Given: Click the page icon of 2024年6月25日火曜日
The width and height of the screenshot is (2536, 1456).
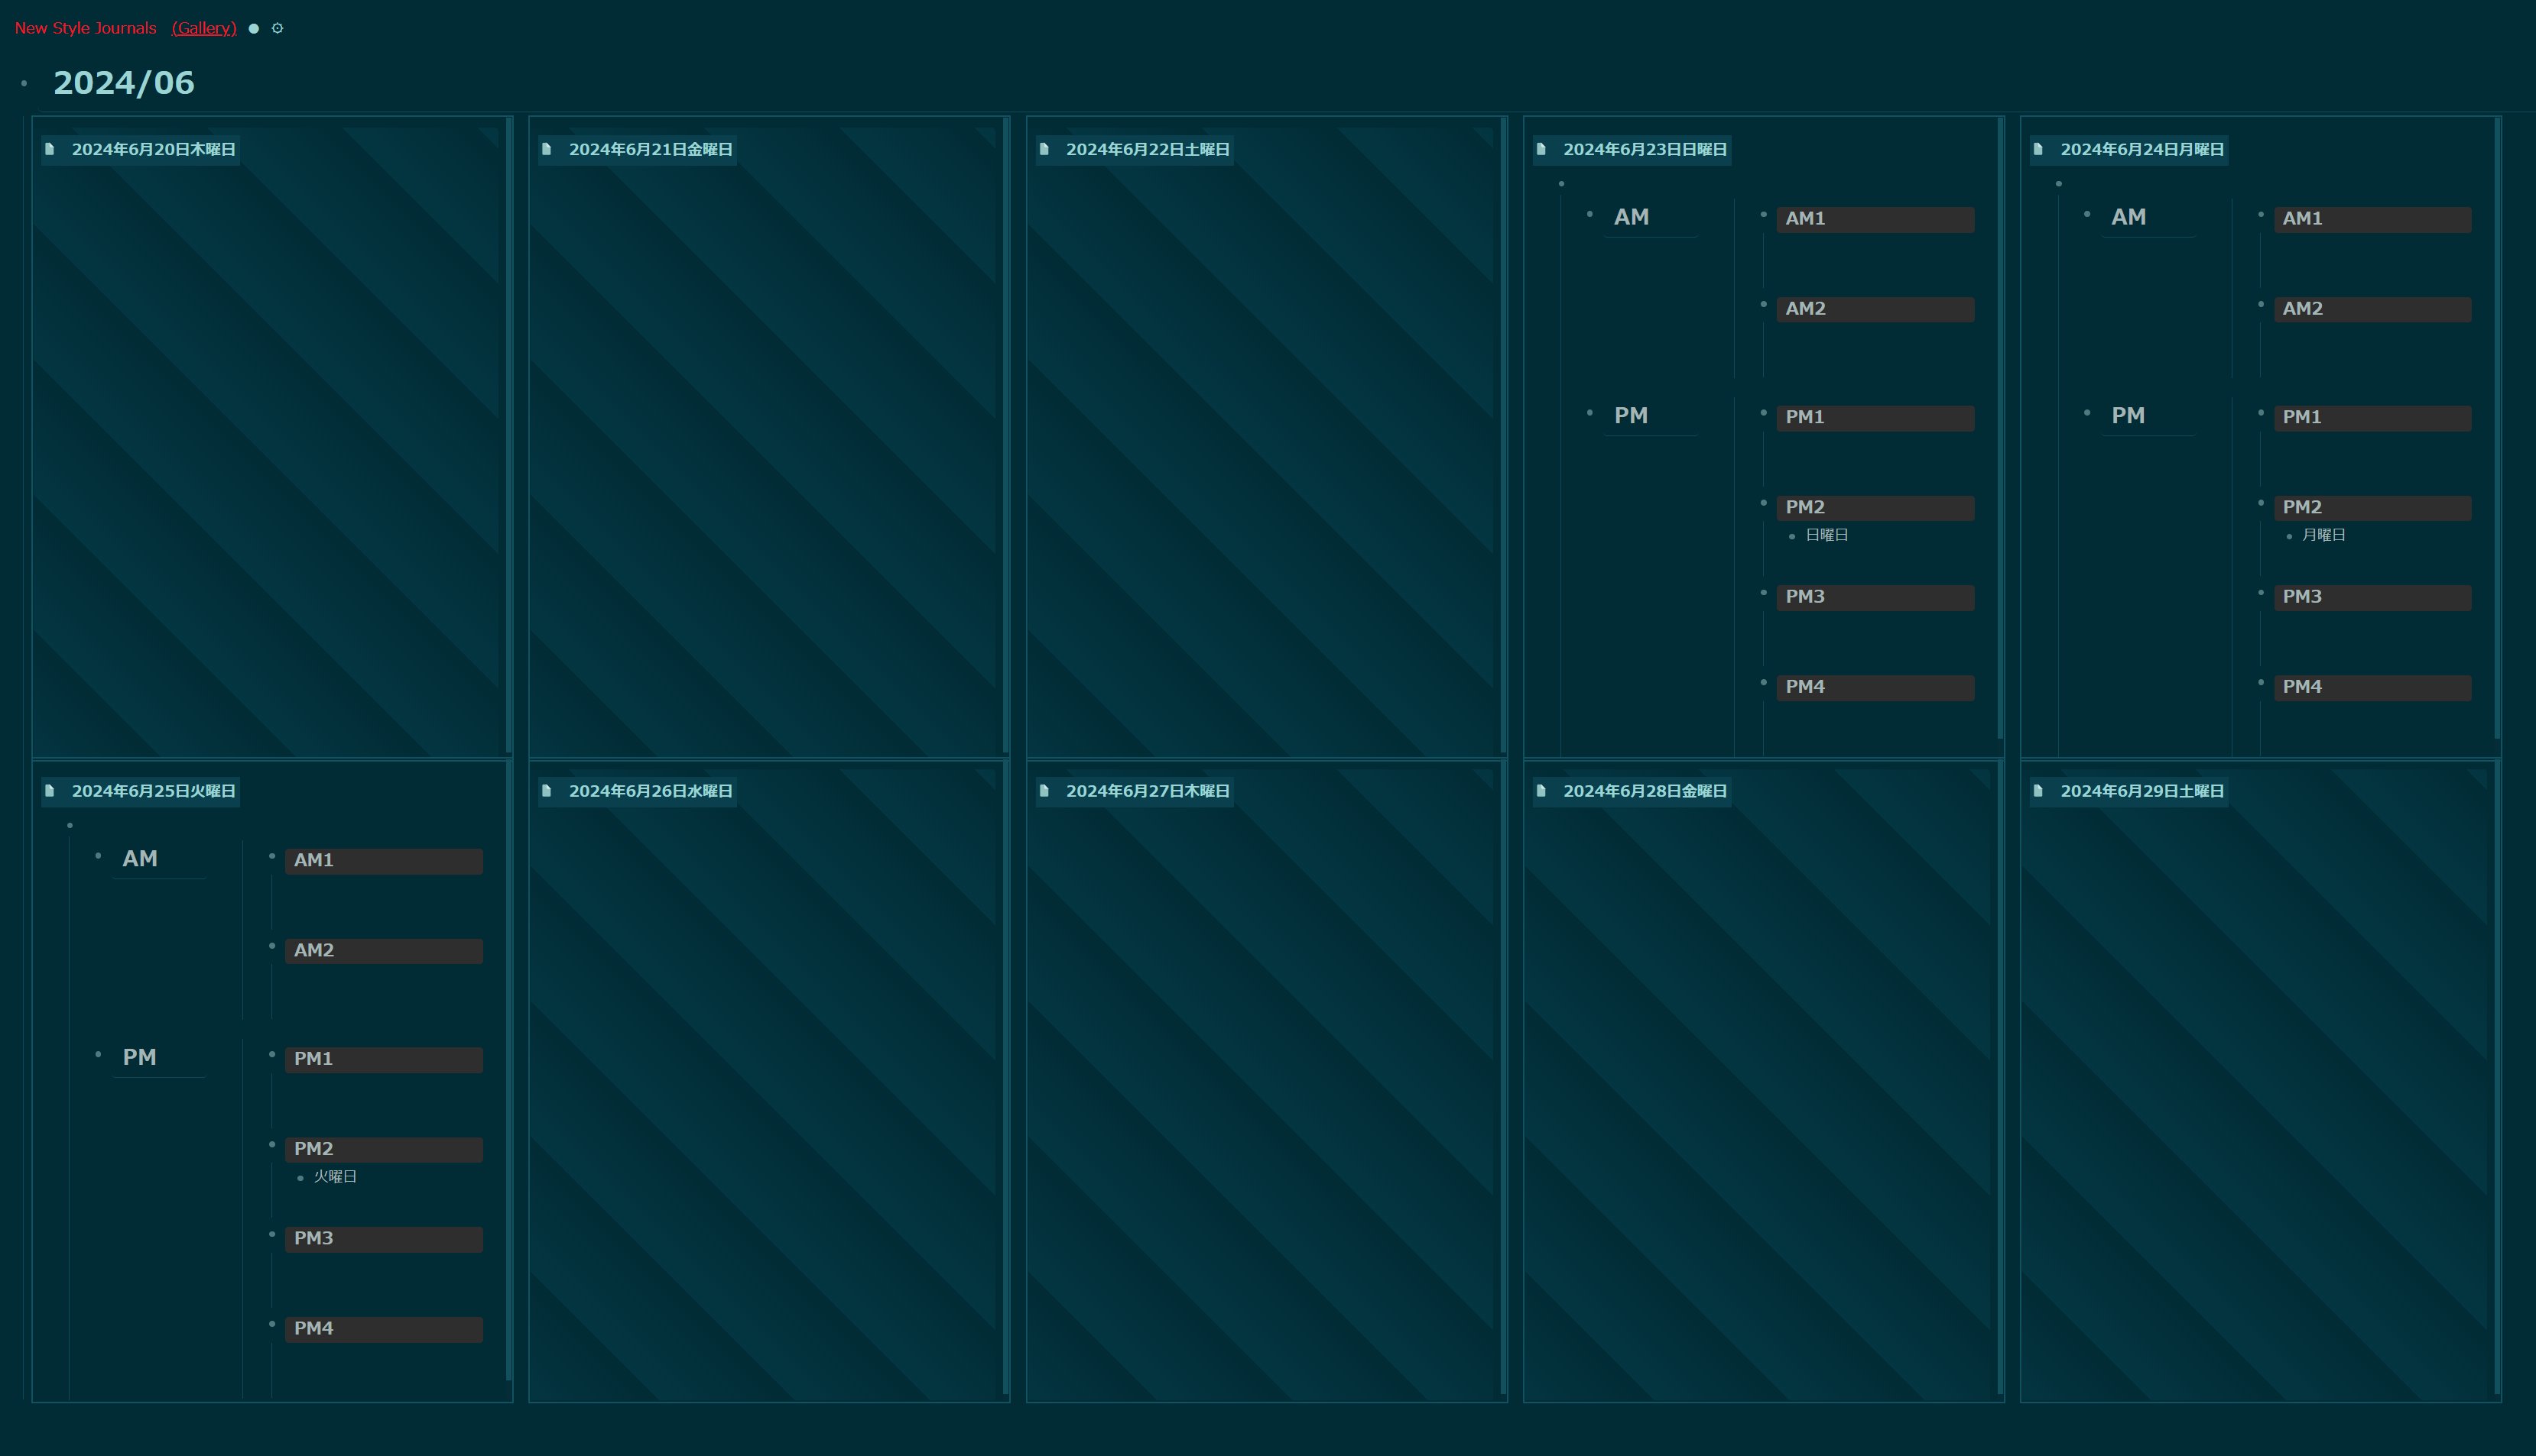Looking at the screenshot, I should click(x=50, y=791).
